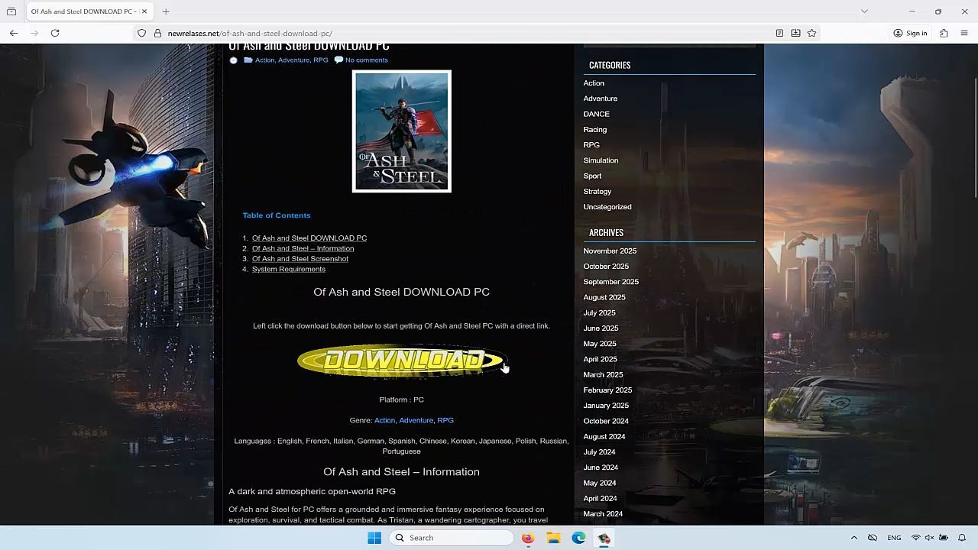Toggle reader view icon
Screen dimensions: 978x550
click(x=779, y=33)
